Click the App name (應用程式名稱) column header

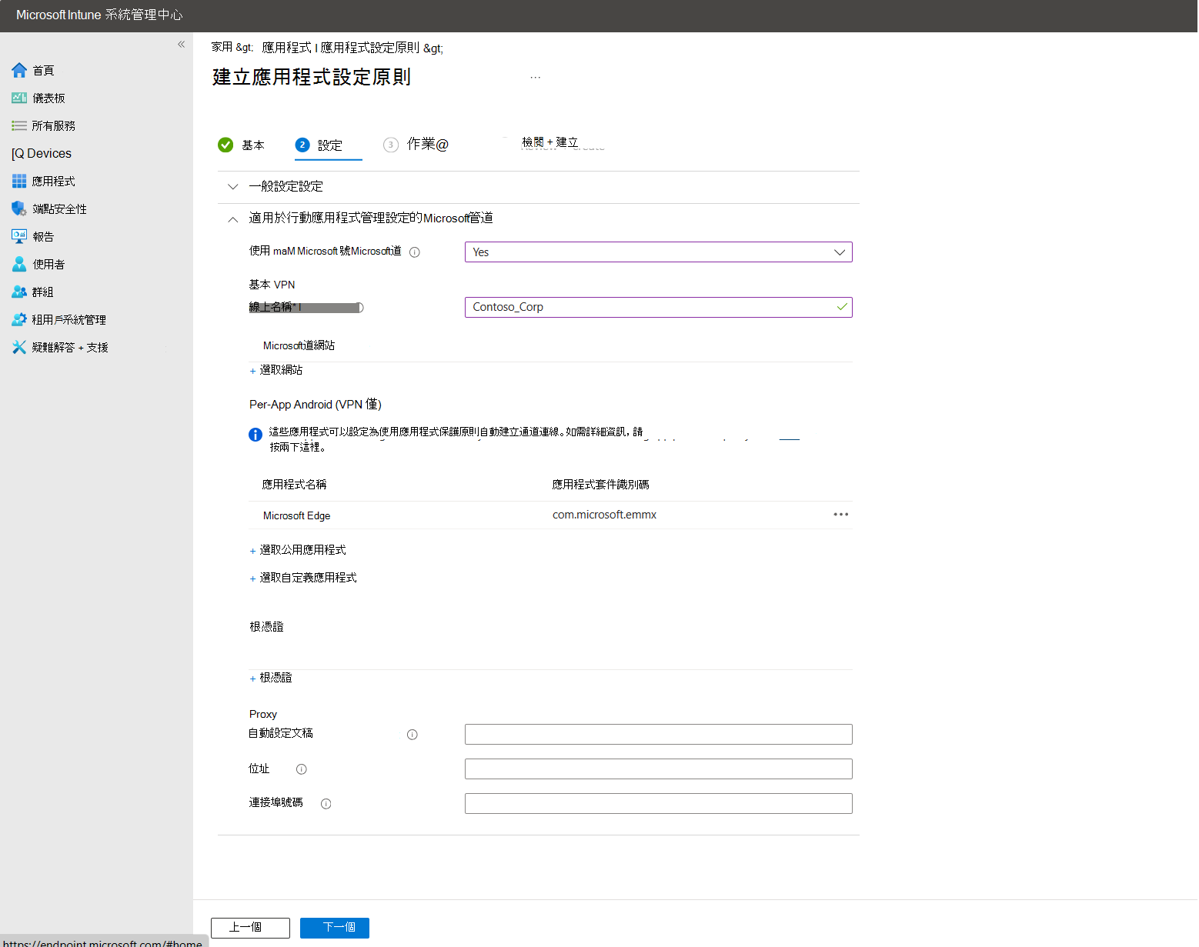(x=294, y=485)
